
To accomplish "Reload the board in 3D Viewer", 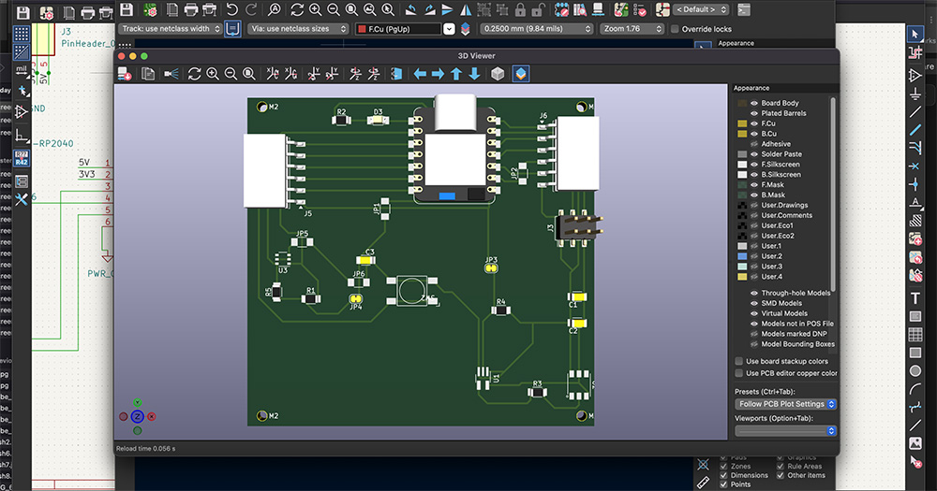I will (194, 73).
